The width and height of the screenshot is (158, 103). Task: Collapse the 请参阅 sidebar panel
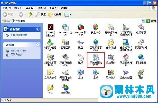38,45
